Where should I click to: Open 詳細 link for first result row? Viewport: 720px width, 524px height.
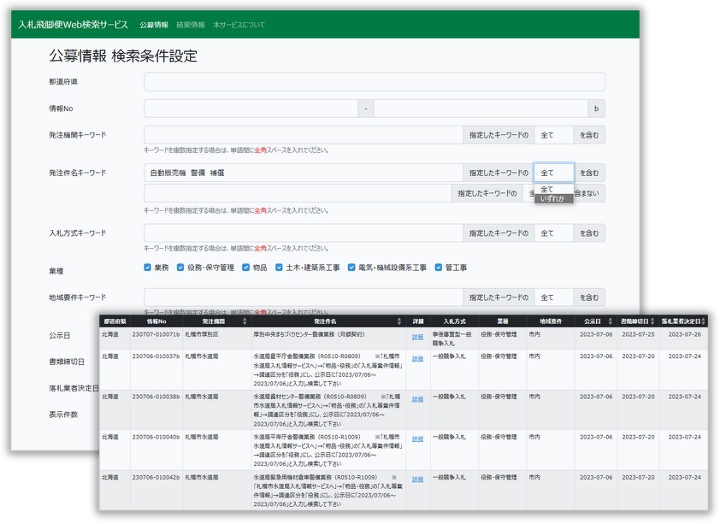point(417,337)
